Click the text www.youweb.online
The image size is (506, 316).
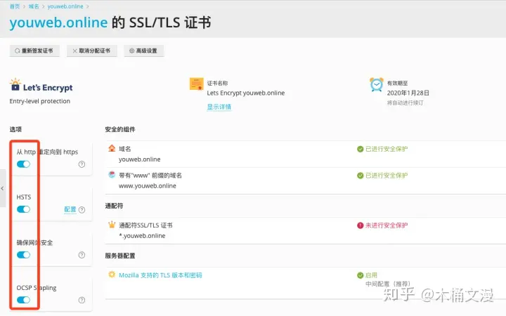(x=148, y=185)
